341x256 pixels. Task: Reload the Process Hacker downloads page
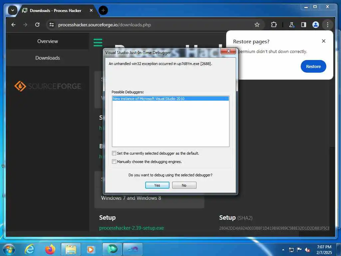point(37,25)
